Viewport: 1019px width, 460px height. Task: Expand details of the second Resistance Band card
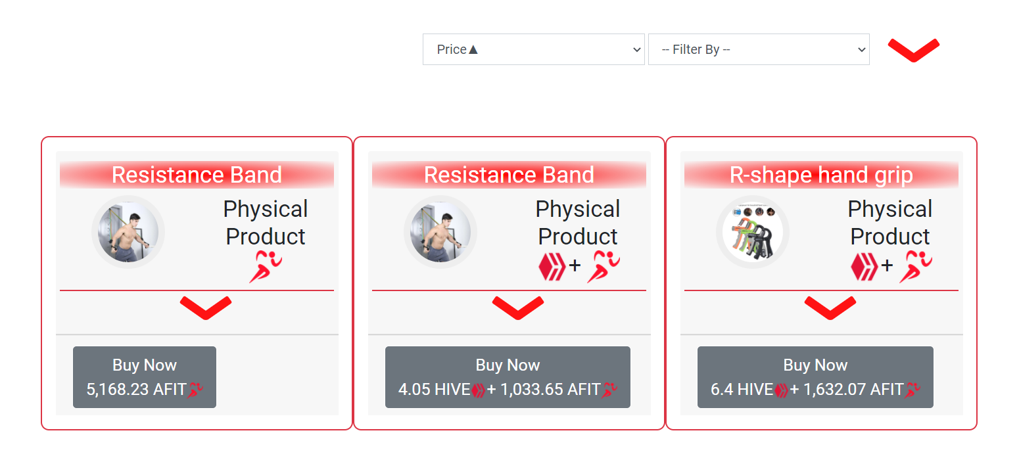pos(518,308)
